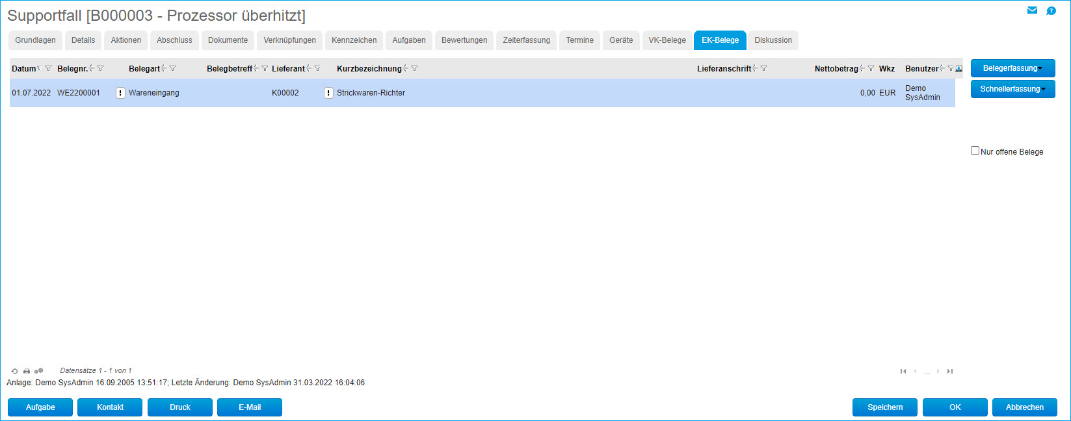Sort by Lieferant column arrows
Image resolution: width=1071 pixels, height=421 pixels.
tap(309, 68)
